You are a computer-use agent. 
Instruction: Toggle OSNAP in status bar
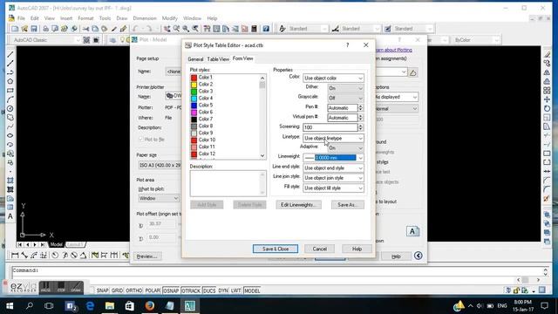point(171,290)
